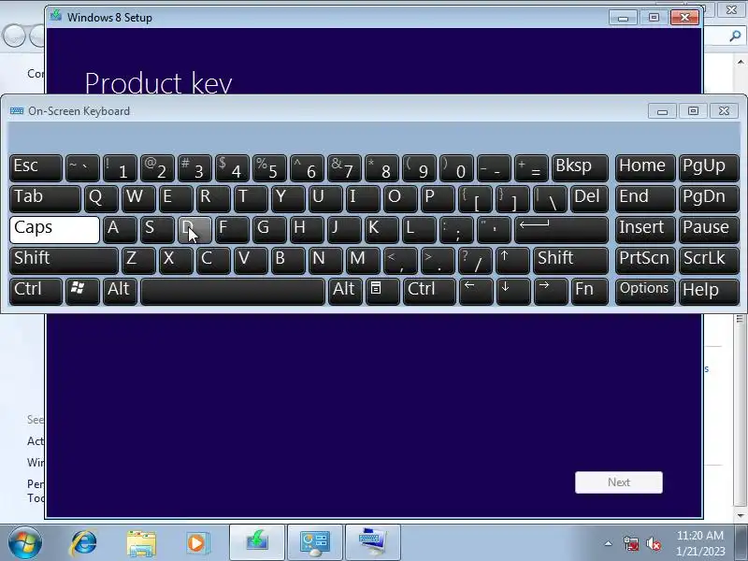Click the Del key
748x561 pixels.
click(x=589, y=199)
